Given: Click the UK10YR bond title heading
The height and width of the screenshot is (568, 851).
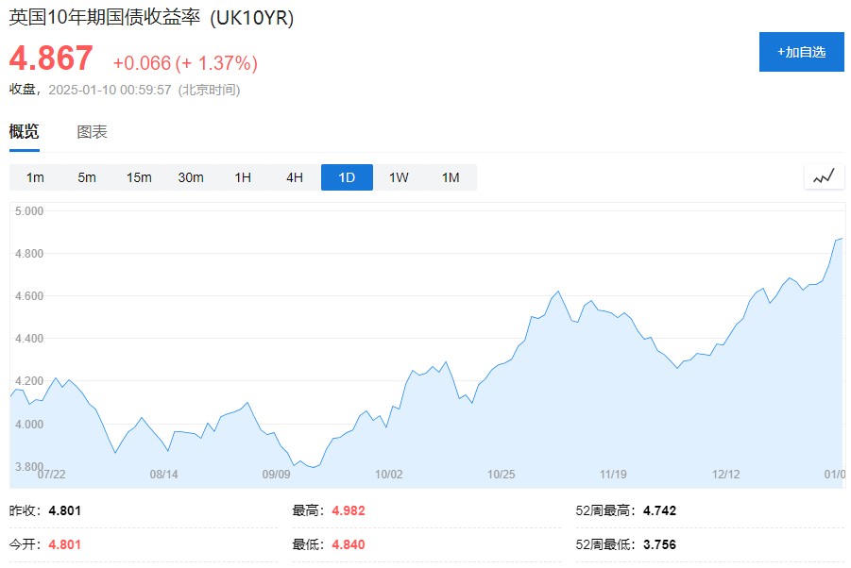Looking at the screenshot, I should 151,19.
